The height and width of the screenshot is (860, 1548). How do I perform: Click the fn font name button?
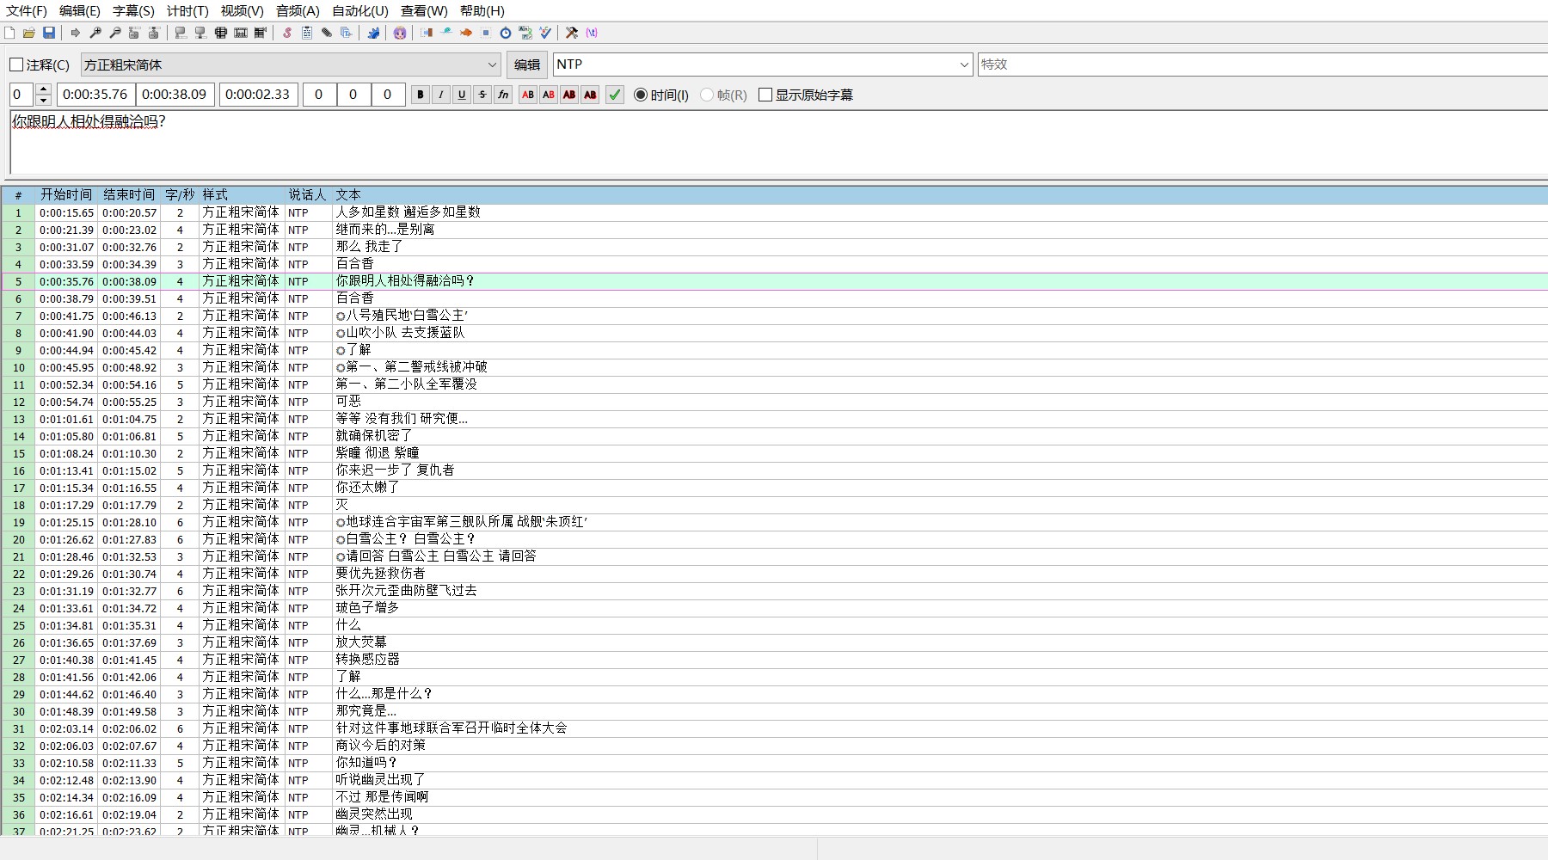503,95
